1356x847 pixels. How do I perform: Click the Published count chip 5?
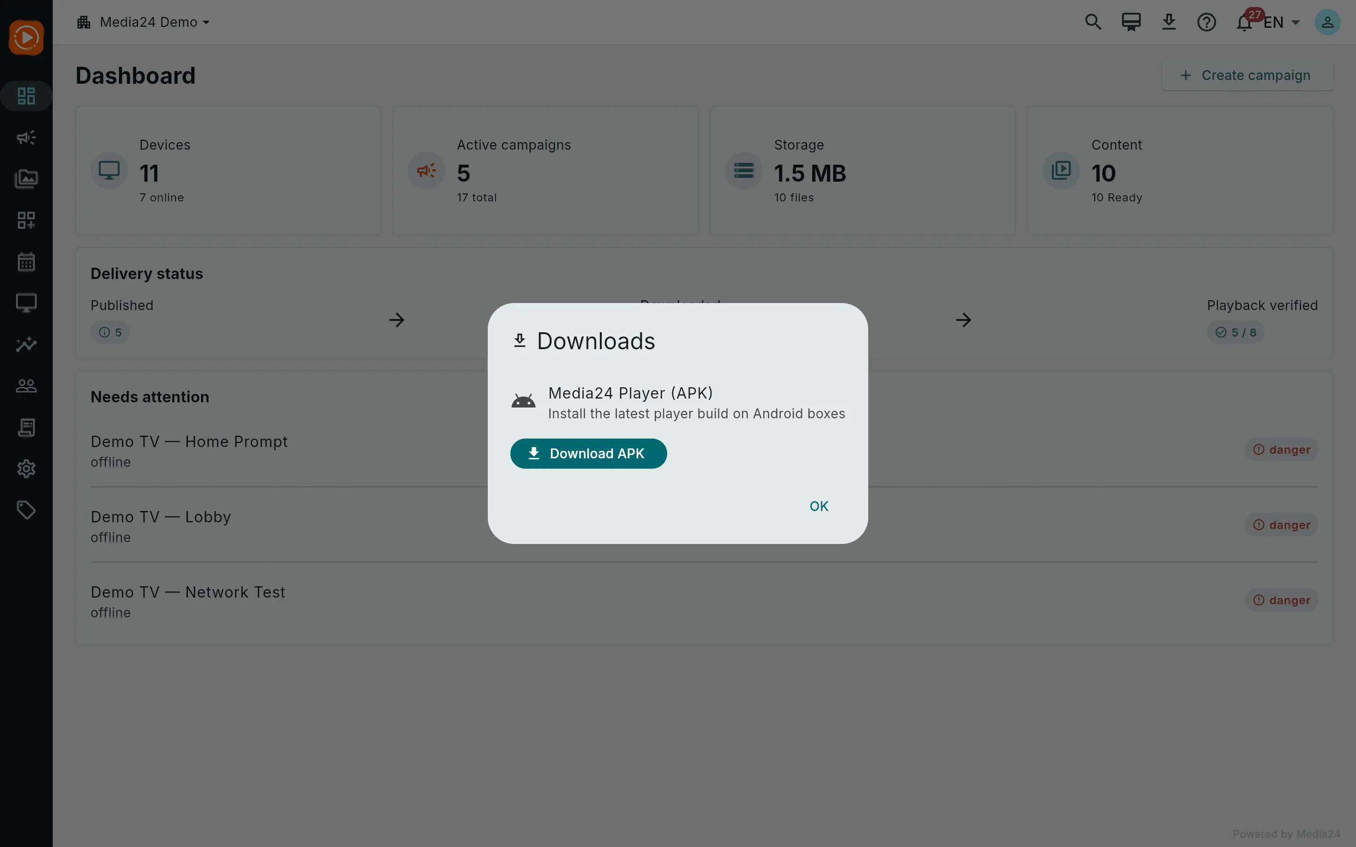(110, 332)
